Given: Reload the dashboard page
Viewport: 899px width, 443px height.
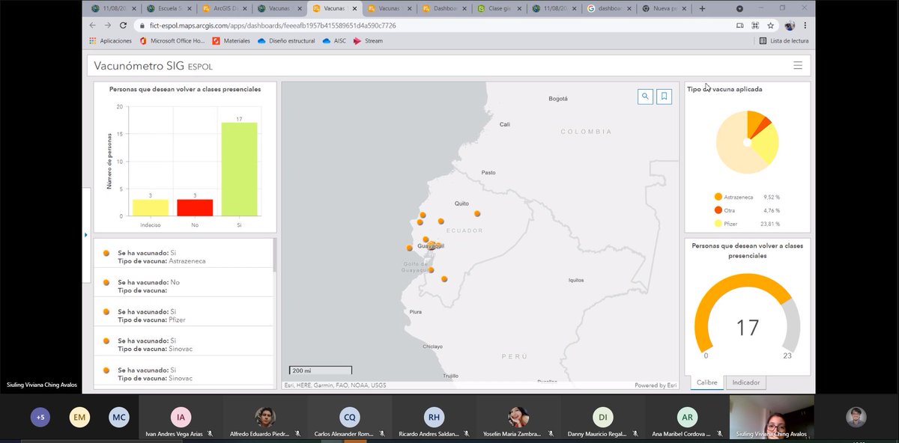Looking at the screenshot, I should [x=125, y=25].
